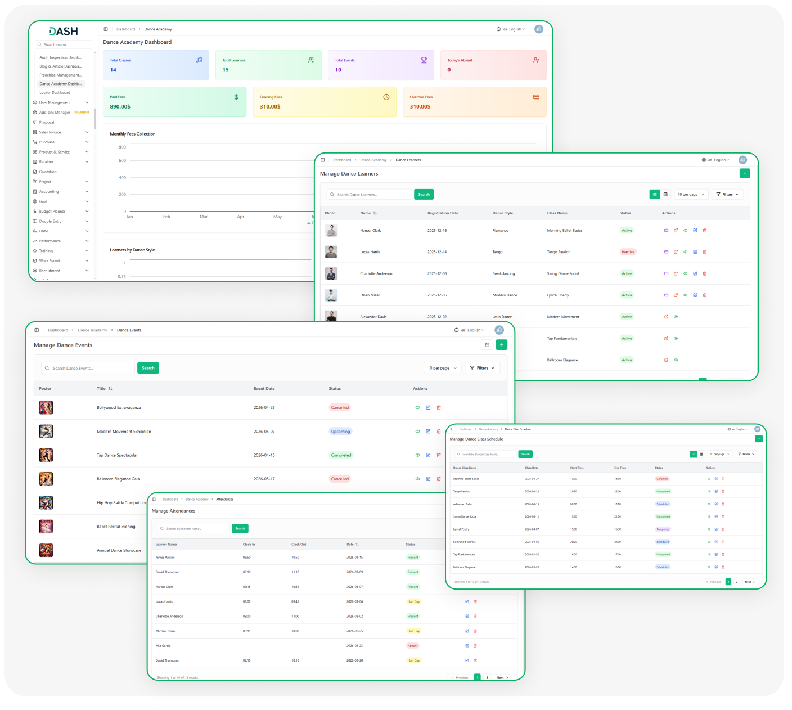Go to Next page in Class Schedule window
This screenshot has width=792, height=710.
(x=750, y=582)
